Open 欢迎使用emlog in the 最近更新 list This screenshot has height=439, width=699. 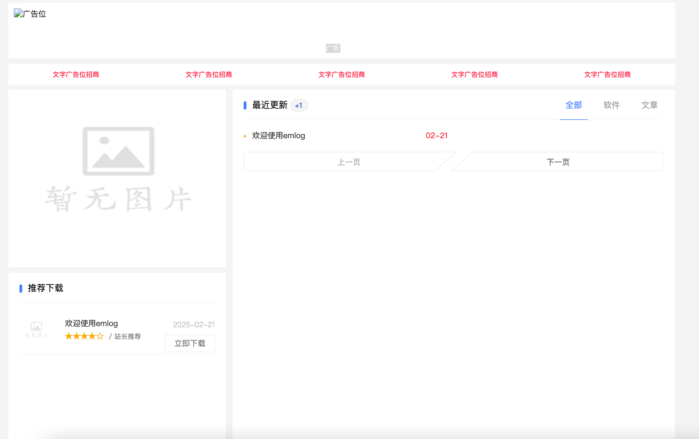point(278,136)
